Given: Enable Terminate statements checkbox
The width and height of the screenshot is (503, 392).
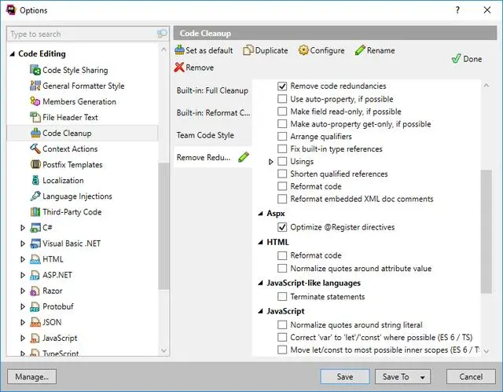Looking at the screenshot, I should click(x=282, y=296).
